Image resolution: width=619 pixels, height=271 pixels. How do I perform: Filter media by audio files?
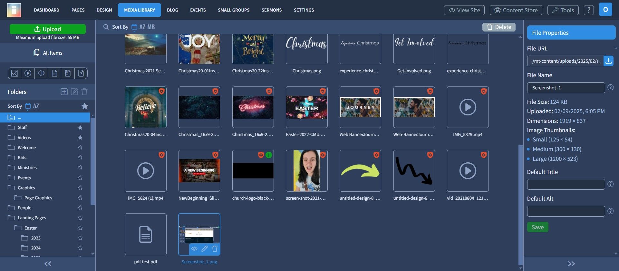pyautogui.click(x=41, y=73)
